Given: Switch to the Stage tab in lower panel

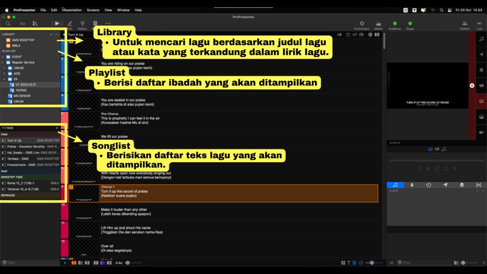Looking at the screenshot, I should click(412, 185).
